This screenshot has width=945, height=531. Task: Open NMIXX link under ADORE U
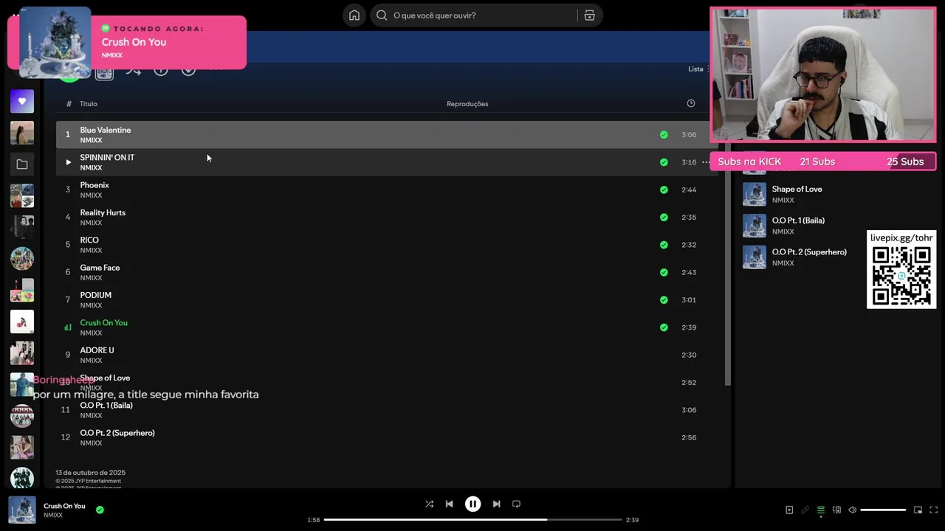click(x=91, y=361)
